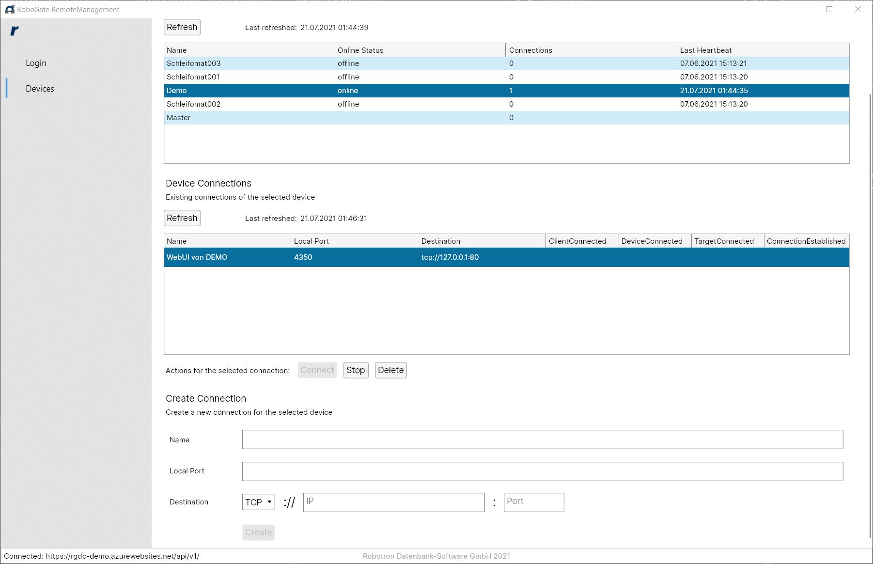
Task: Open the Login page in sidebar
Action: coord(36,63)
